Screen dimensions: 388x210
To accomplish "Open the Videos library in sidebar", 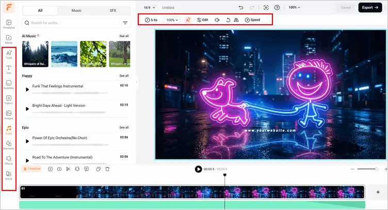I will click(9, 100).
